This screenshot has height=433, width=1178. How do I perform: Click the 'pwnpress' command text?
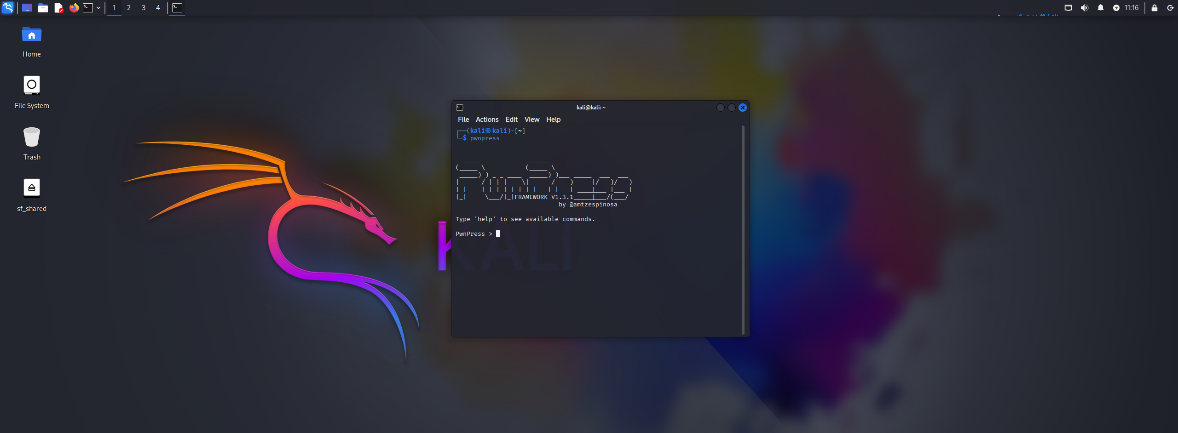tap(485, 138)
